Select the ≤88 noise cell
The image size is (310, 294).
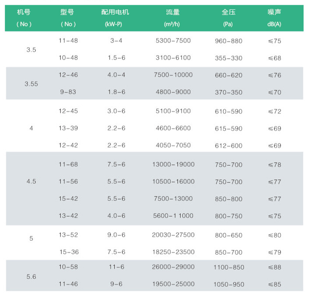click(274, 267)
